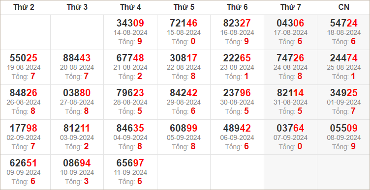370x190 pixels.
Task: Select result number 55025
Action: tap(24, 58)
